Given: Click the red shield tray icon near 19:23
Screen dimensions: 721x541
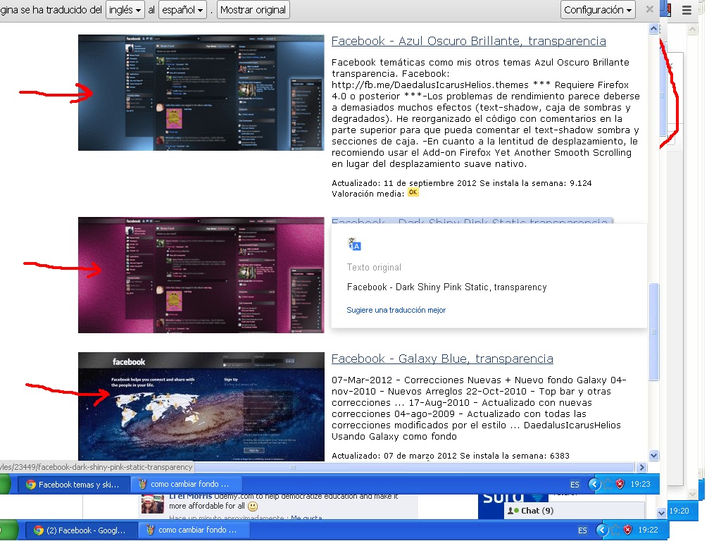Looking at the screenshot, I should (x=620, y=484).
